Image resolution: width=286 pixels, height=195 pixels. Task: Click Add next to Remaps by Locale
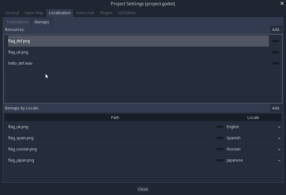tap(276, 108)
